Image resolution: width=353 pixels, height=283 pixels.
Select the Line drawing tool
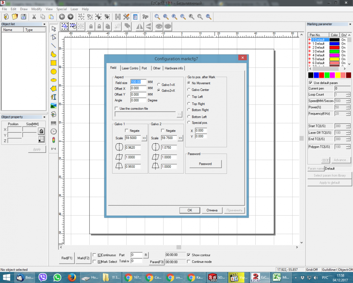[54, 46]
